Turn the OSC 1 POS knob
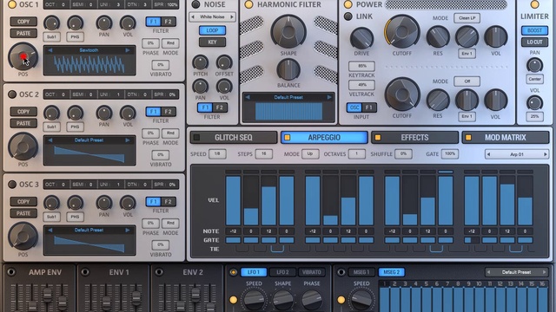Image resolution: width=556 pixels, height=312 pixels. pyautogui.click(x=23, y=56)
